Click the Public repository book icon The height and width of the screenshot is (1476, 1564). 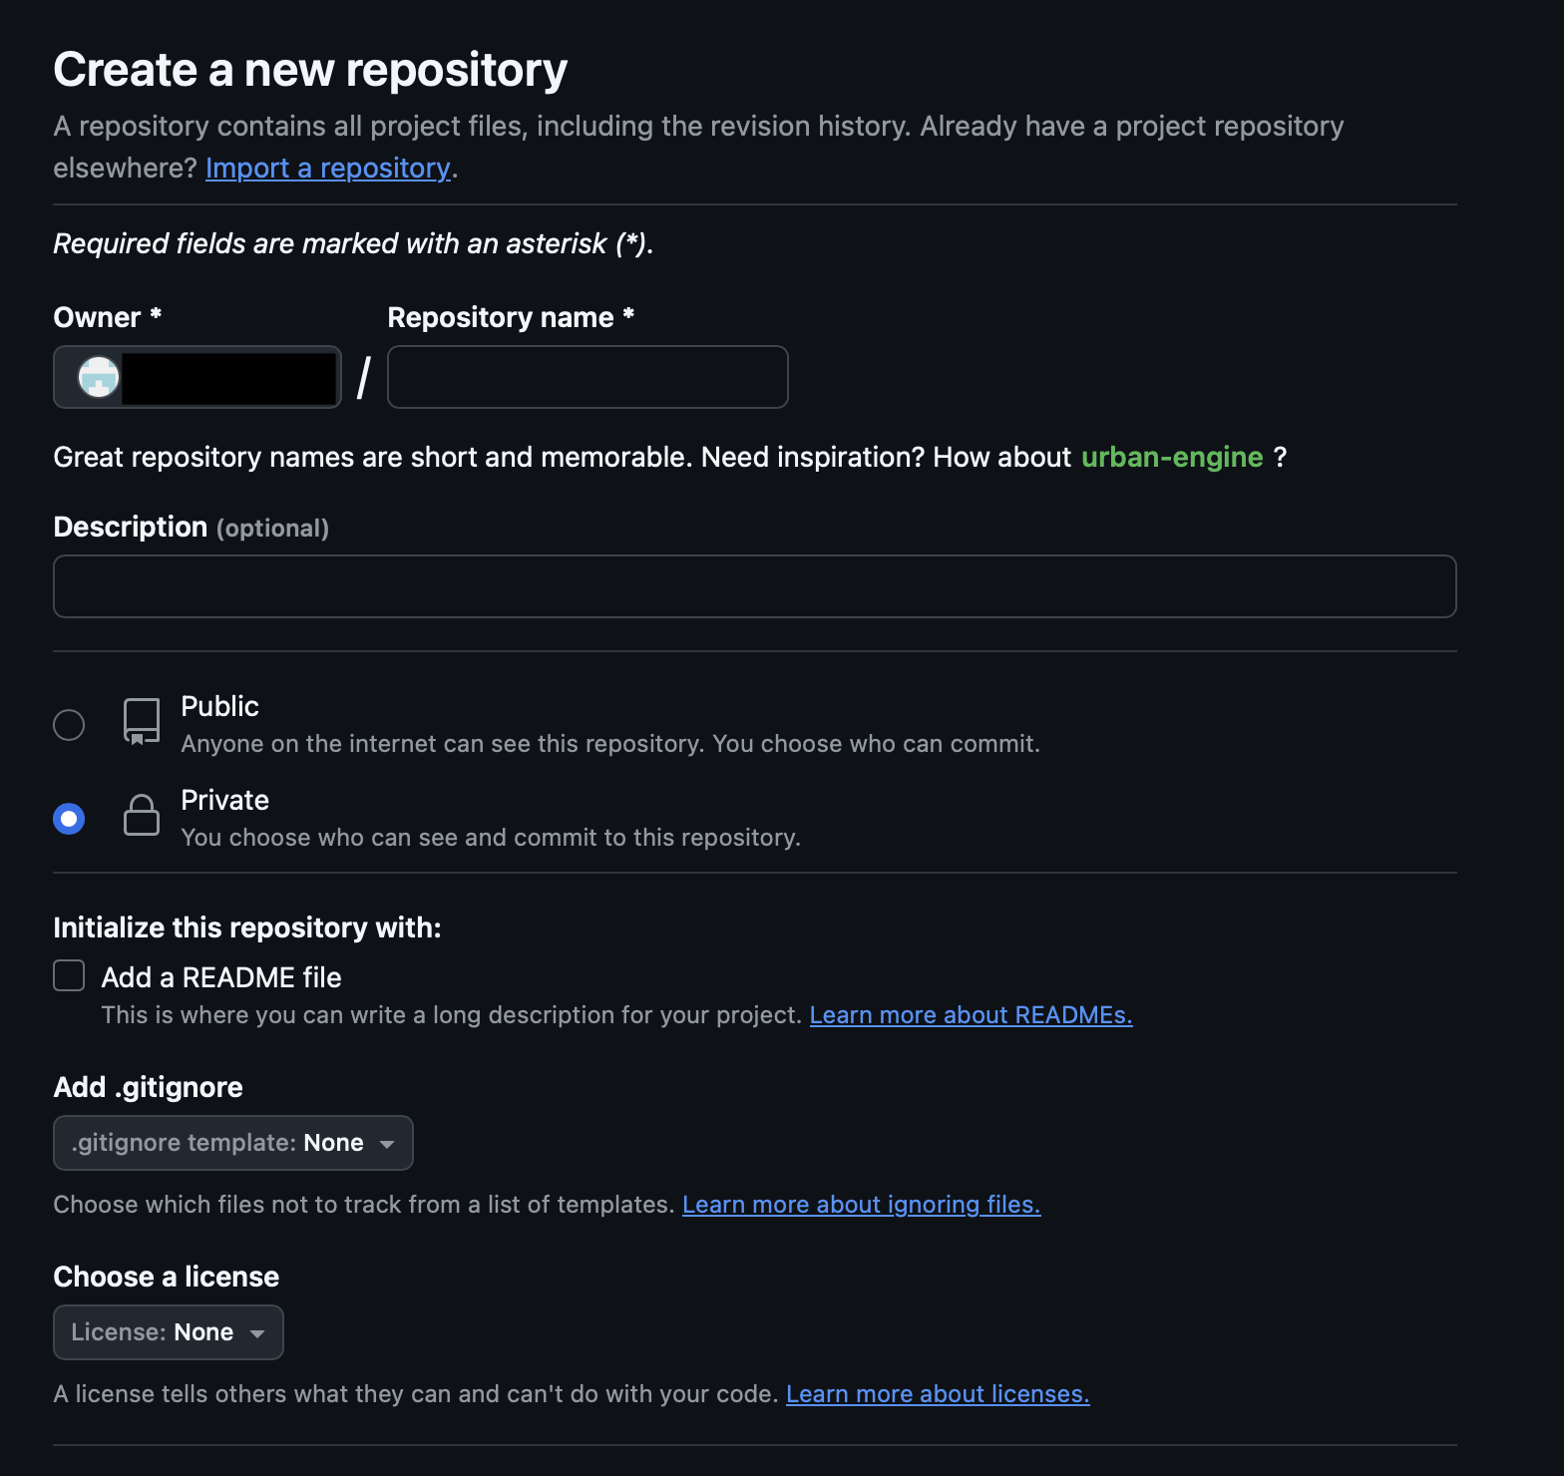click(142, 722)
